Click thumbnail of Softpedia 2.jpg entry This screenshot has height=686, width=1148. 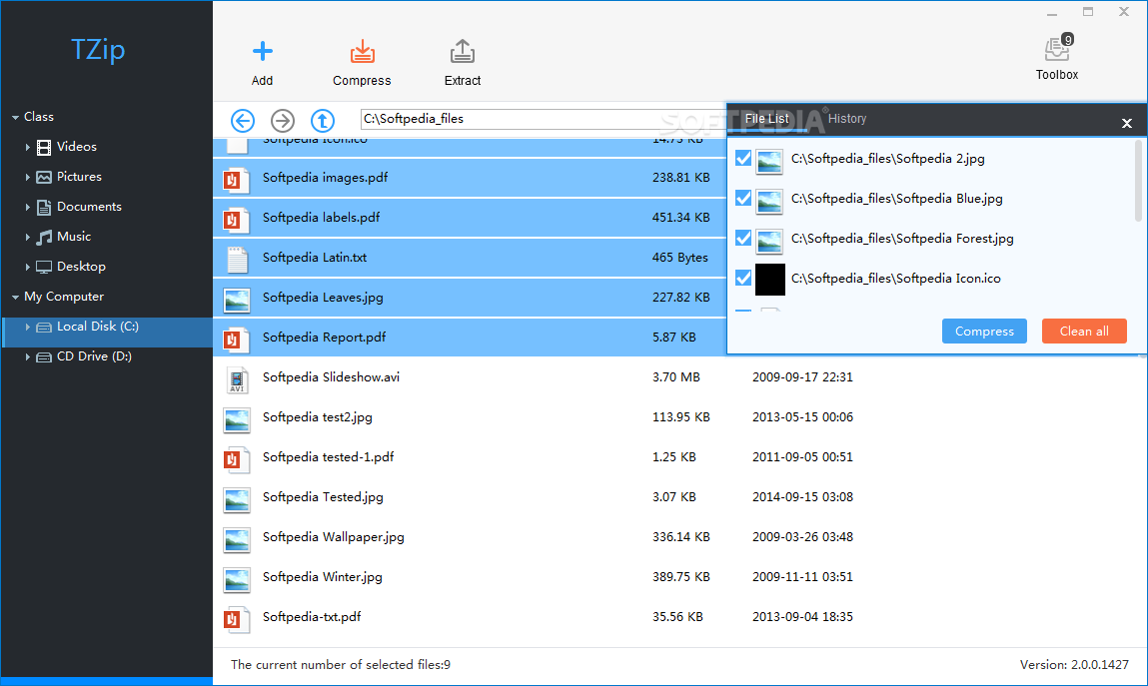(x=769, y=160)
